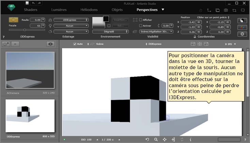Click the rectangle view icon top right
Screen dimensions: 250x143
[x=243, y=10]
